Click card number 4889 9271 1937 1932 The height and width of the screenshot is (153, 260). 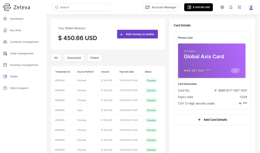(232, 91)
